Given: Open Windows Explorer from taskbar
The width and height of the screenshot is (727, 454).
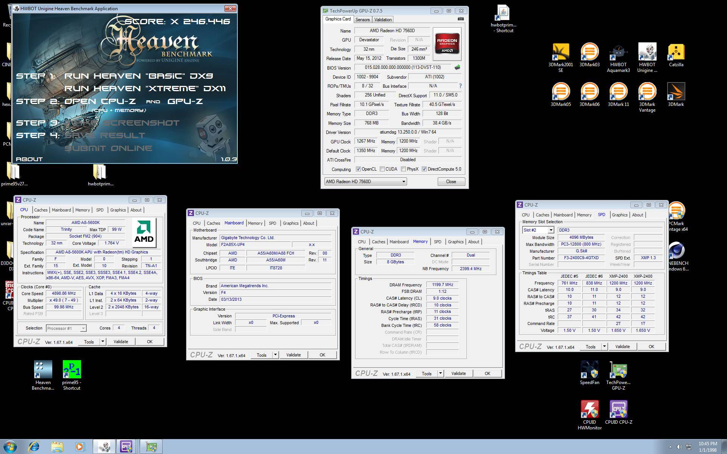Looking at the screenshot, I should 57,447.
